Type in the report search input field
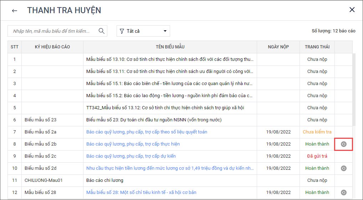This screenshot has height=200, width=363. 52,31
